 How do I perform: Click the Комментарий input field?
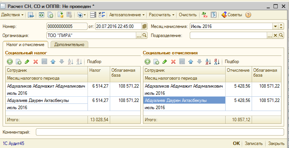[160, 132]
